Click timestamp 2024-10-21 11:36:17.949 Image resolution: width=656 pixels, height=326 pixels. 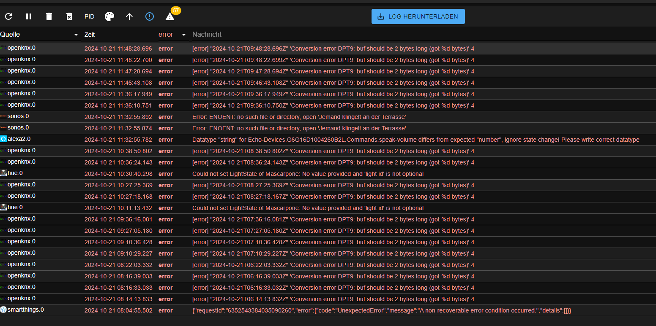(118, 94)
